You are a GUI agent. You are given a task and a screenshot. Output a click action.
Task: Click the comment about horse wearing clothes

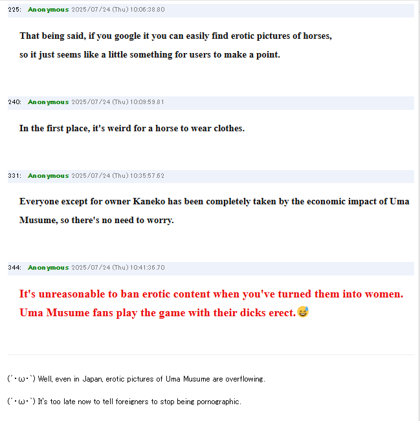132,128
